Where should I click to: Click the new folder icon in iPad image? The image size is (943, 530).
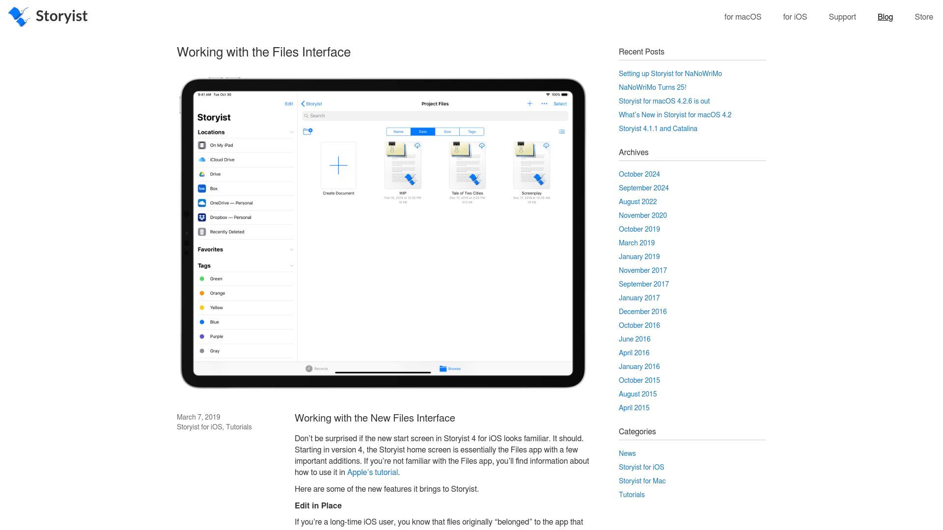(x=308, y=132)
